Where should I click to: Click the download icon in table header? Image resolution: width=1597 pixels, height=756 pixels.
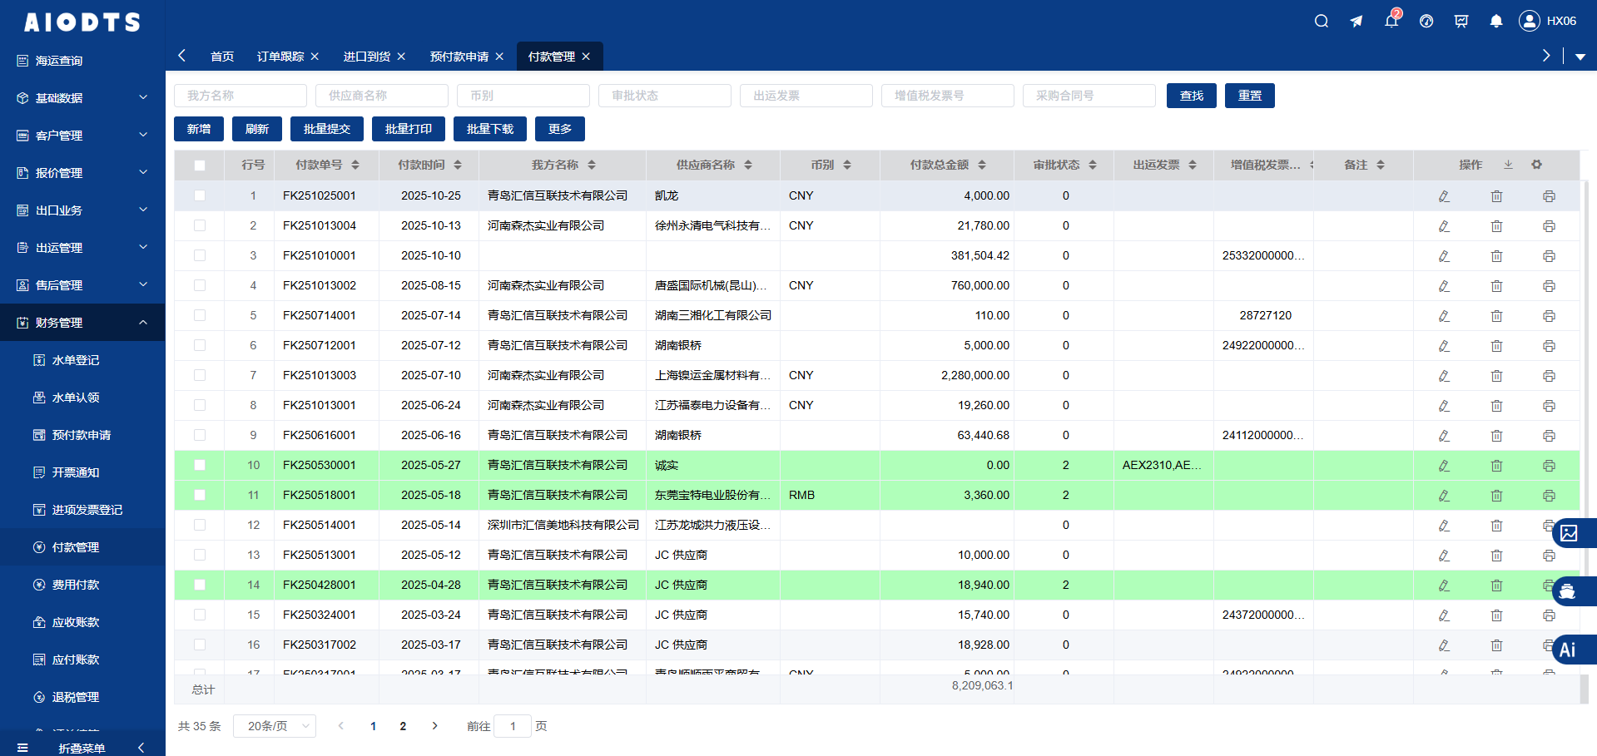click(x=1508, y=165)
